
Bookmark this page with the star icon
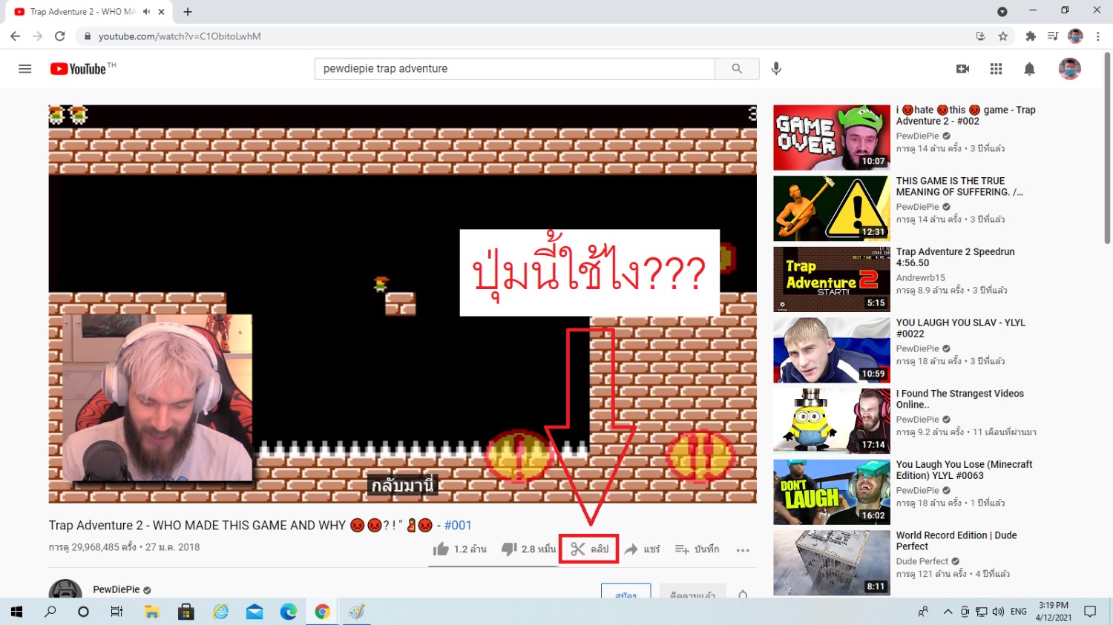pos(1003,36)
